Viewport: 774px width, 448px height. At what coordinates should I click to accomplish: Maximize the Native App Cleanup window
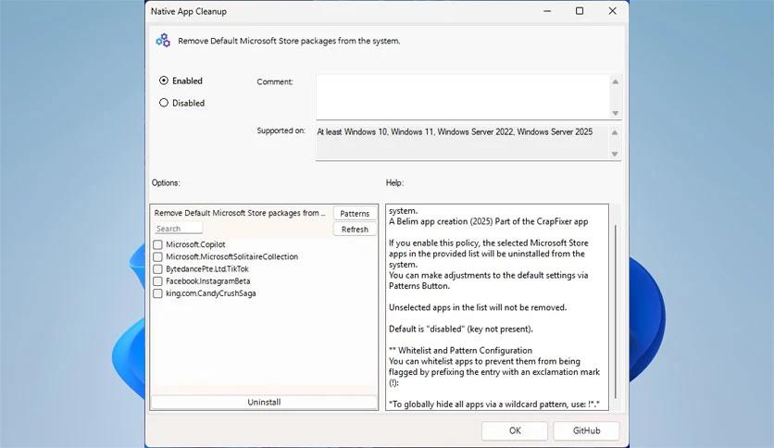pyautogui.click(x=580, y=11)
